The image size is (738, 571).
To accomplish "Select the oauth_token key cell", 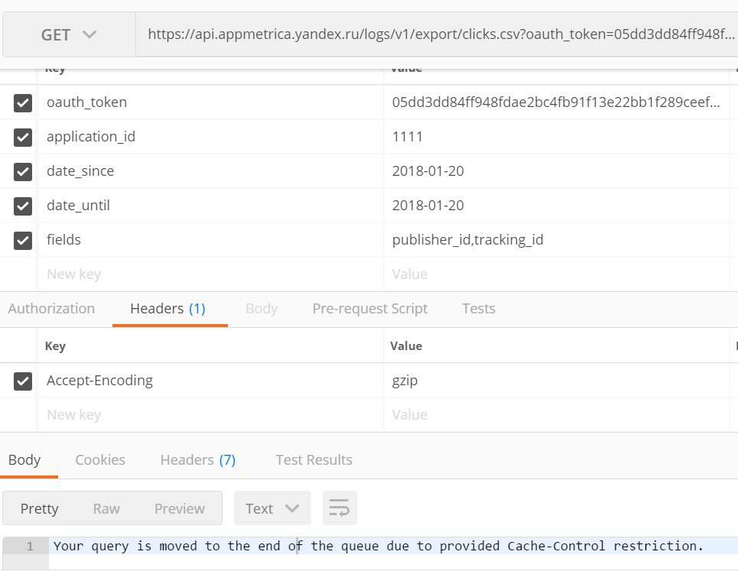I will pos(211,102).
